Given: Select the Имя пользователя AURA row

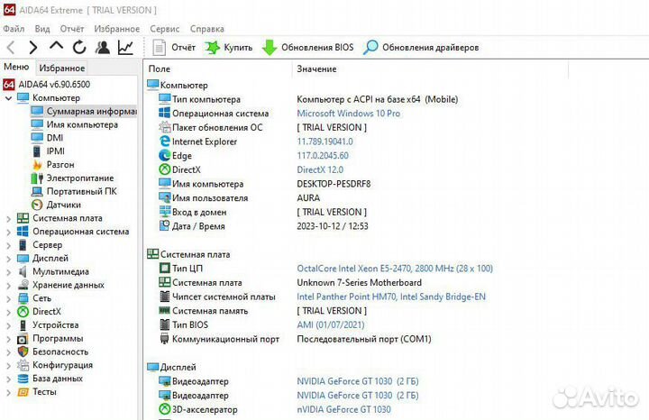Looking at the screenshot, I should click(239, 197).
